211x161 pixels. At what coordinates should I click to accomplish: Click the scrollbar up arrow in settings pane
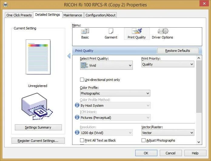(x=199, y=58)
